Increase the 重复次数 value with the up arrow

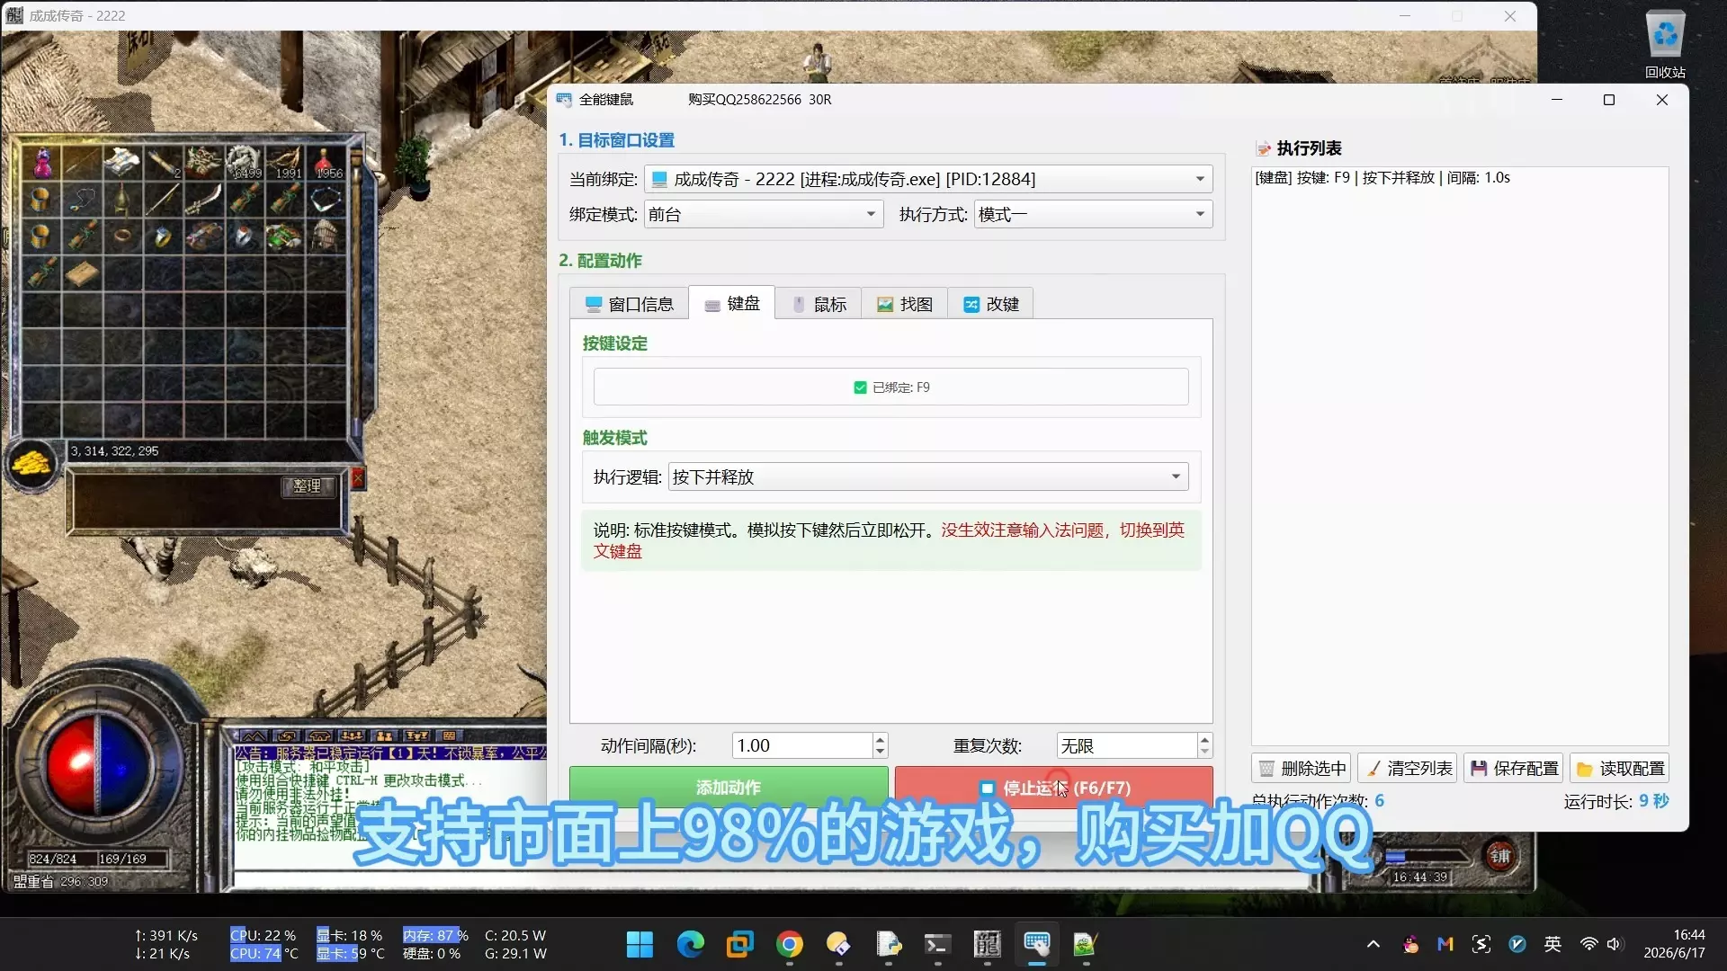pos(1204,739)
